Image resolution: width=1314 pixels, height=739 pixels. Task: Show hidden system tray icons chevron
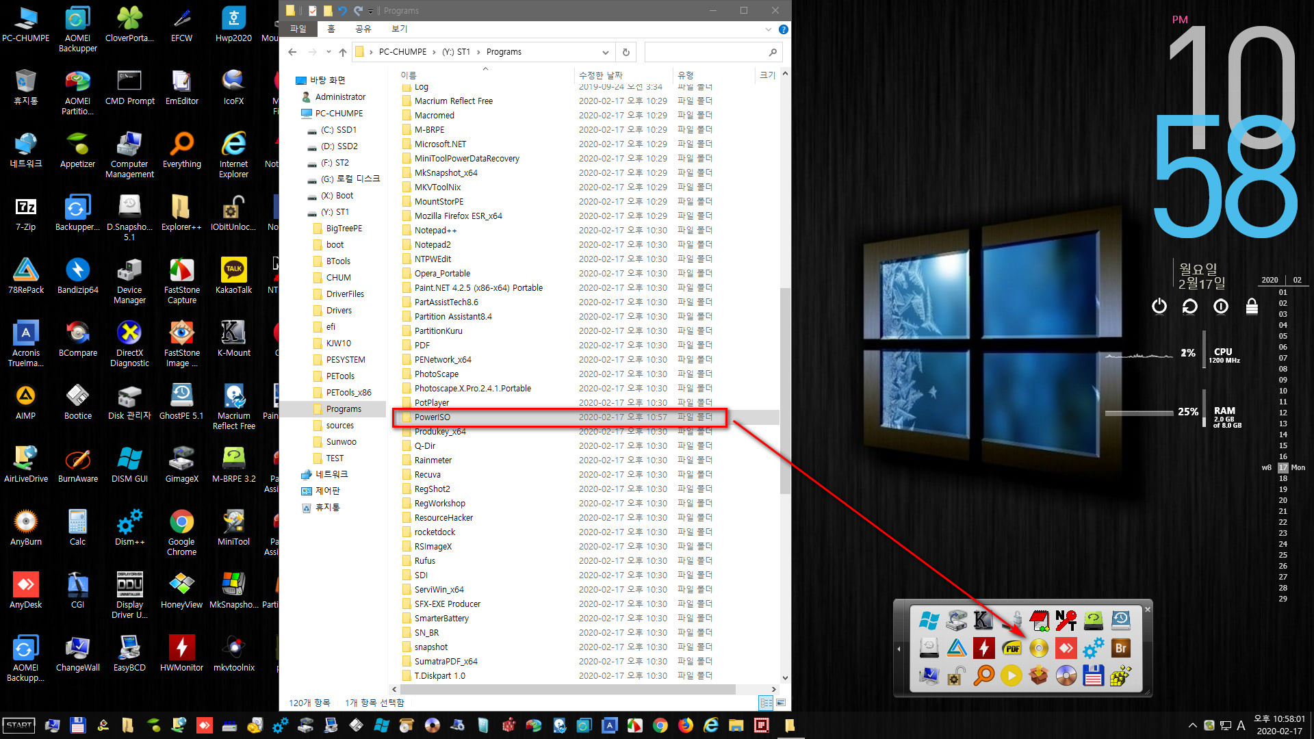tap(1193, 725)
